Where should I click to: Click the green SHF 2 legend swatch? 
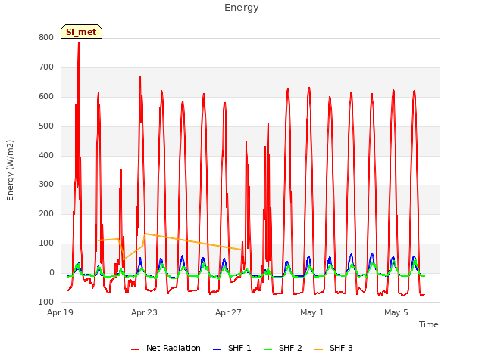point(268,349)
